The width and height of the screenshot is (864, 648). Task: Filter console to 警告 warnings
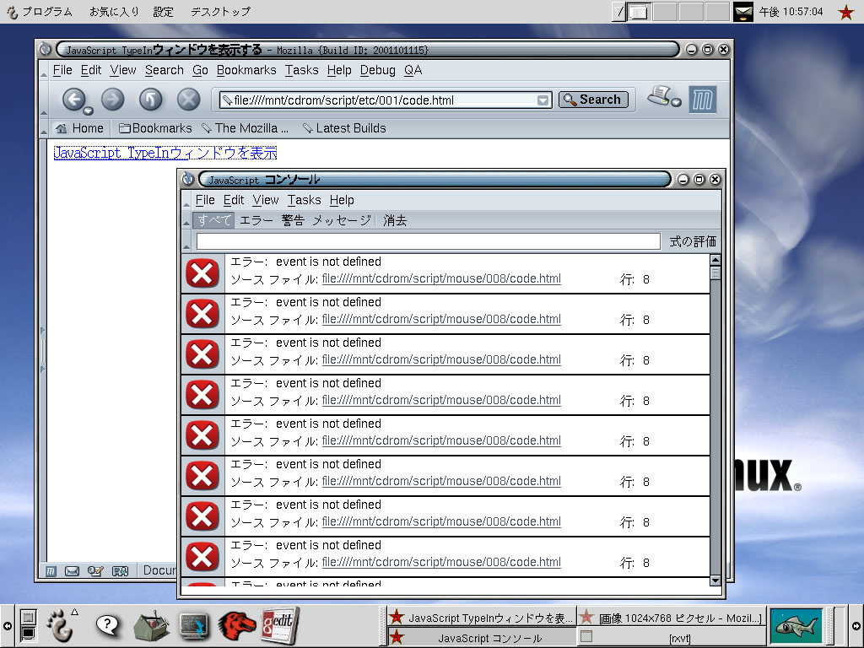[x=293, y=220]
